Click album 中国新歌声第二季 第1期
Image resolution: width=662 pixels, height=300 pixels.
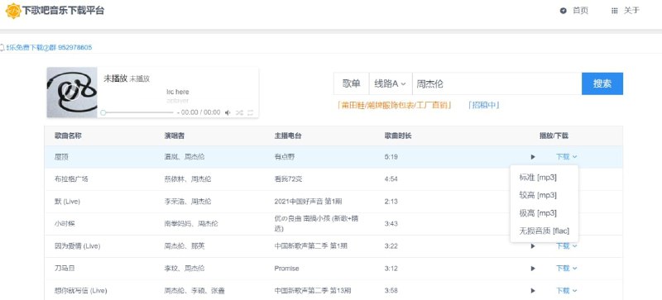[311, 246]
